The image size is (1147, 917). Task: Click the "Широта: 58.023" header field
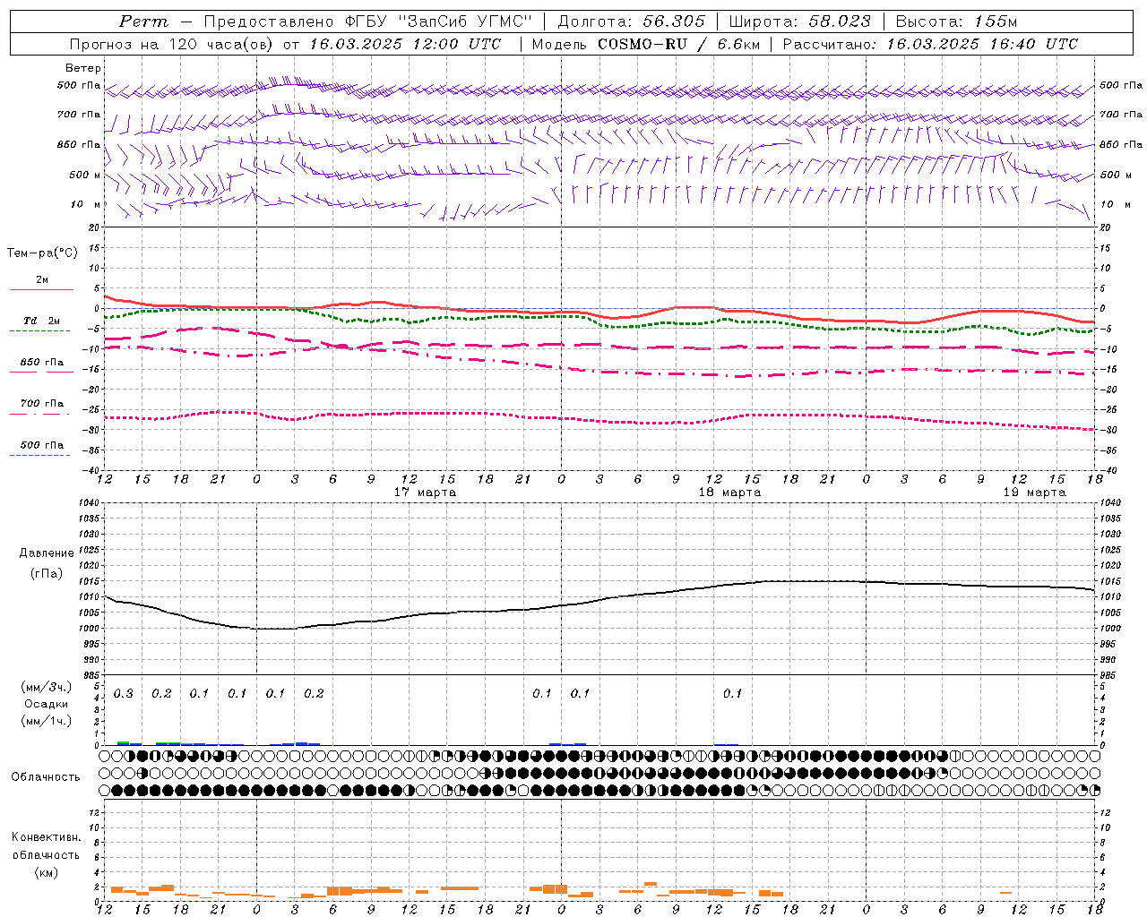point(799,21)
